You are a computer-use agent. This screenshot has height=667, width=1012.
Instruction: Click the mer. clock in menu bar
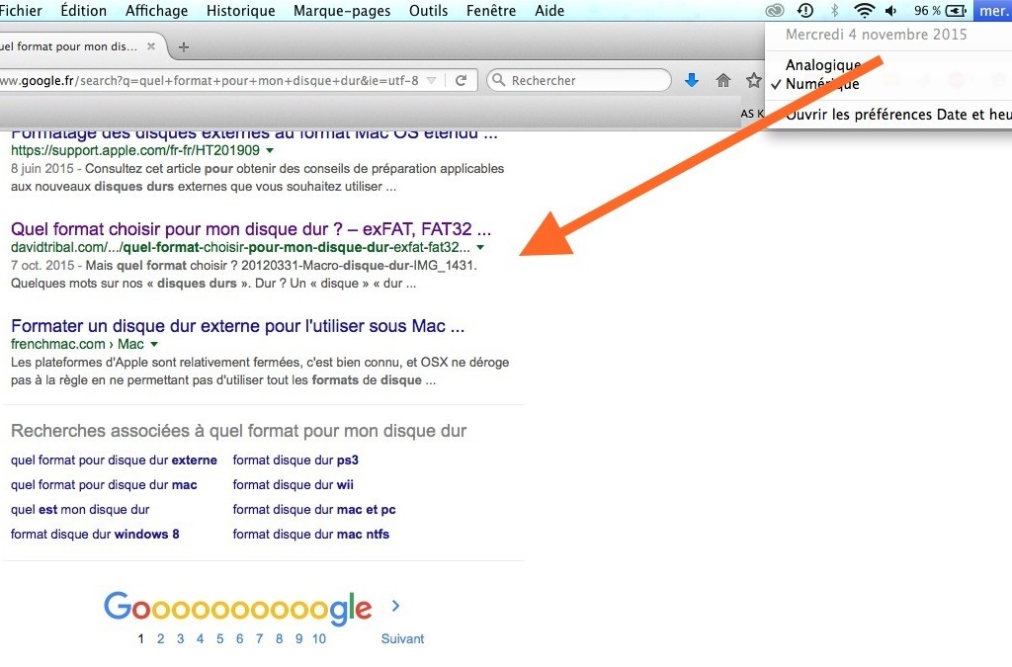point(992,10)
